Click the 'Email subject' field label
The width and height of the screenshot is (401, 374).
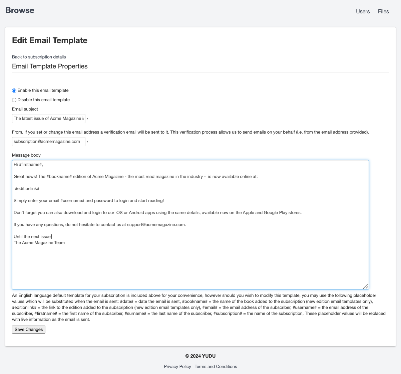pyautogui.click(x=25, y=109)
